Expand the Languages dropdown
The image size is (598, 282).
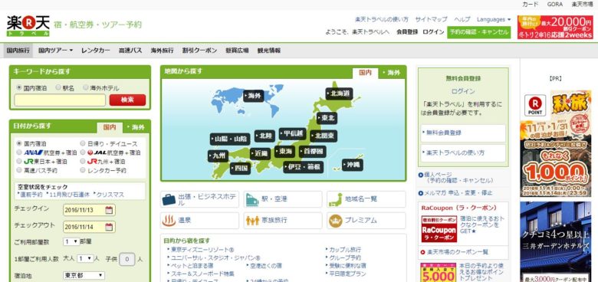[x=494, y=19]
